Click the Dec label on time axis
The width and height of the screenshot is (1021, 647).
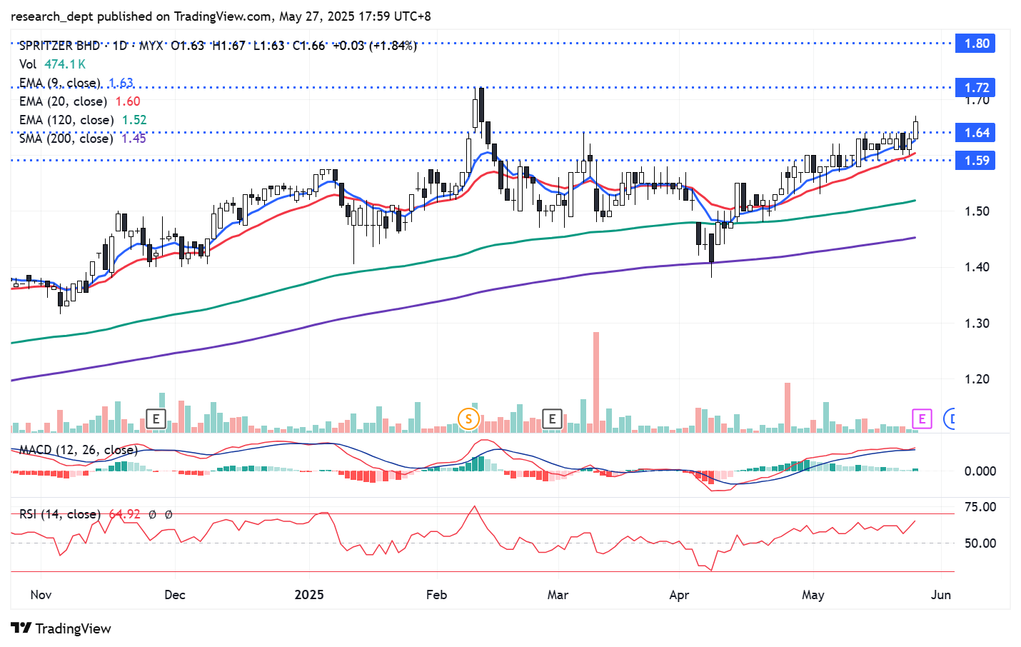pyautogui.click(x=174, y=595)
